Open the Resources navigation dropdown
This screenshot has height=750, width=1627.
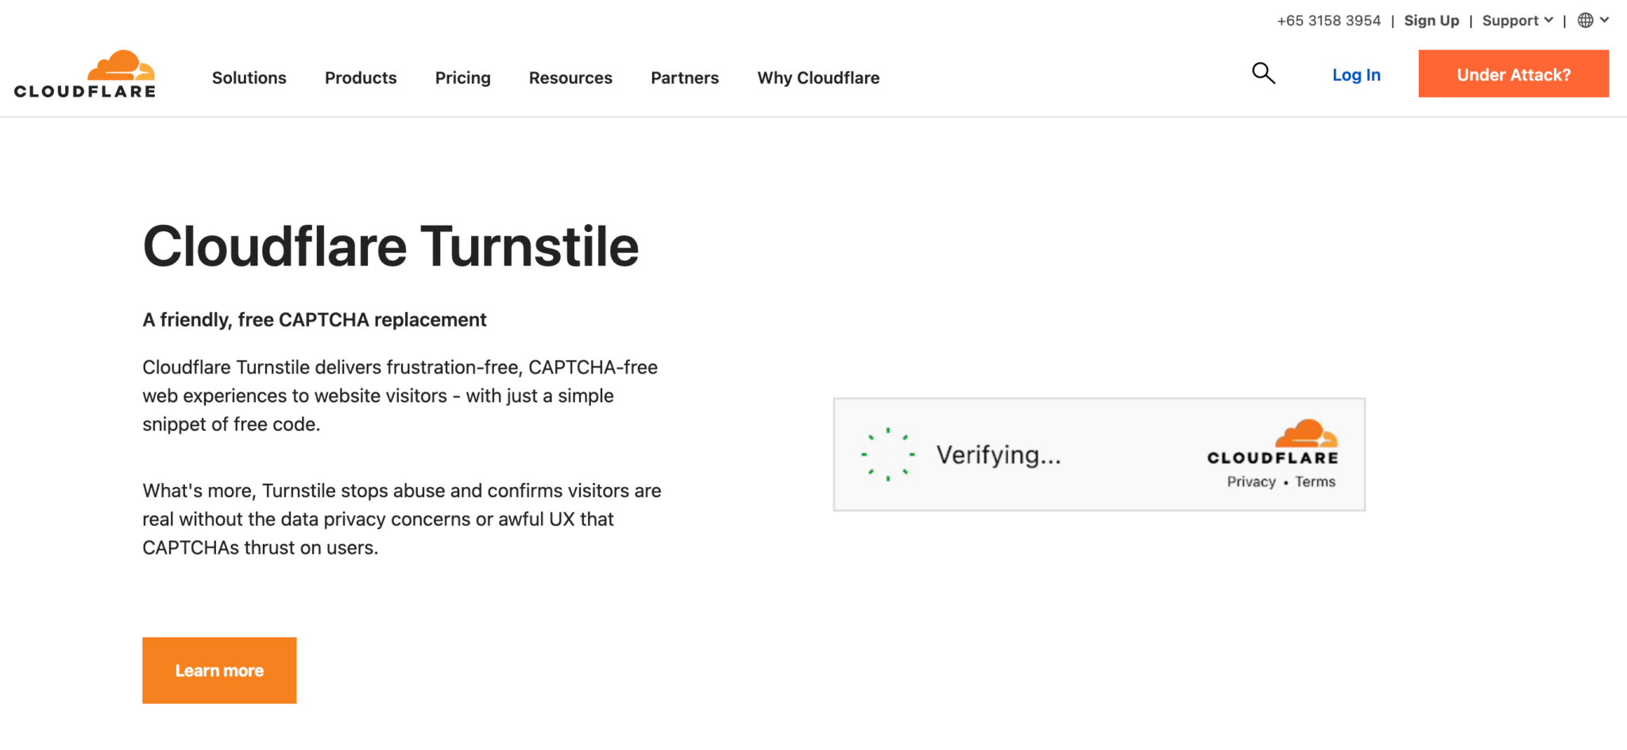point(570,78)
